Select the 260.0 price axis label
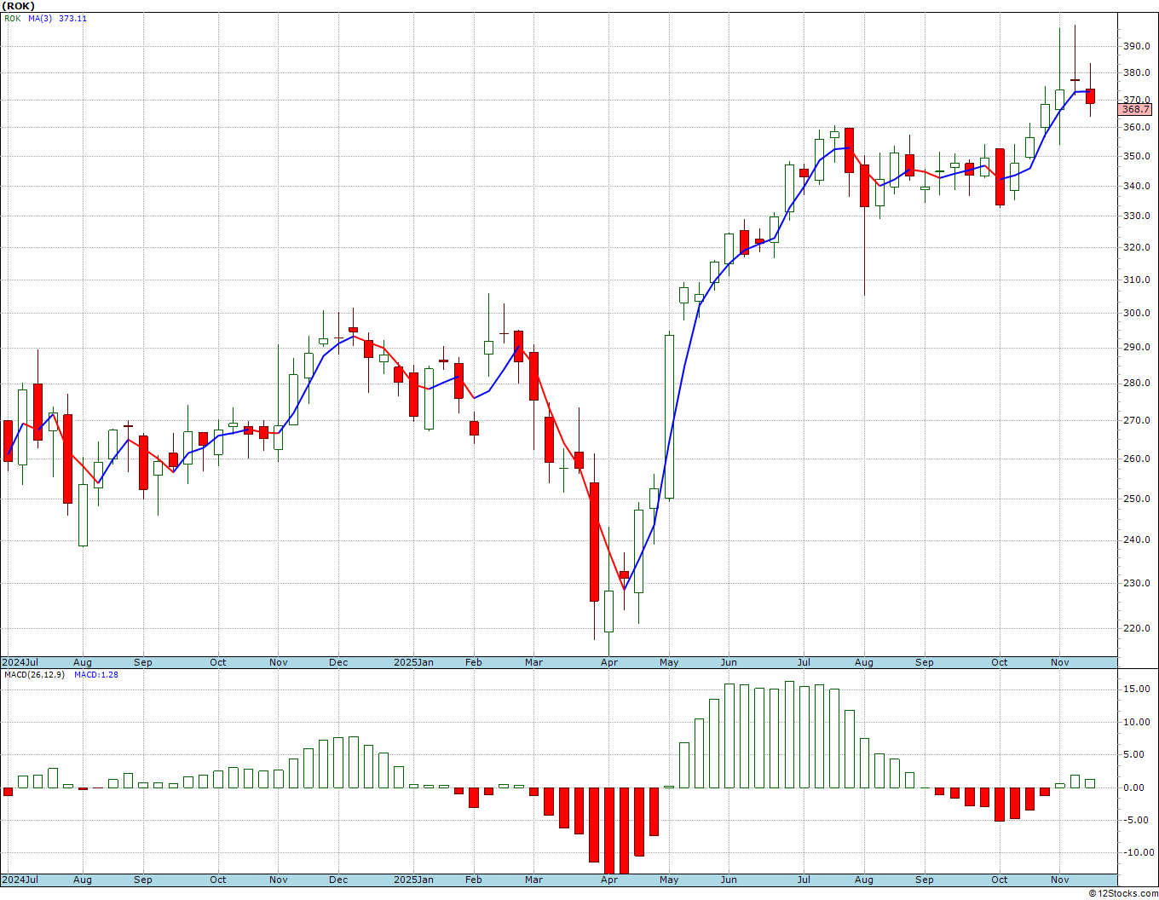Image resolution: width=1159 pixels, height=900 pixels. (1137, 459)
